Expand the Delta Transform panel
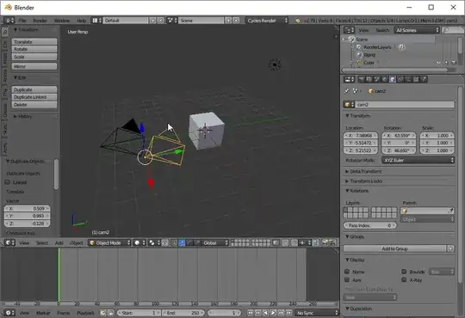Screen dimensions: 465x318 363,171
